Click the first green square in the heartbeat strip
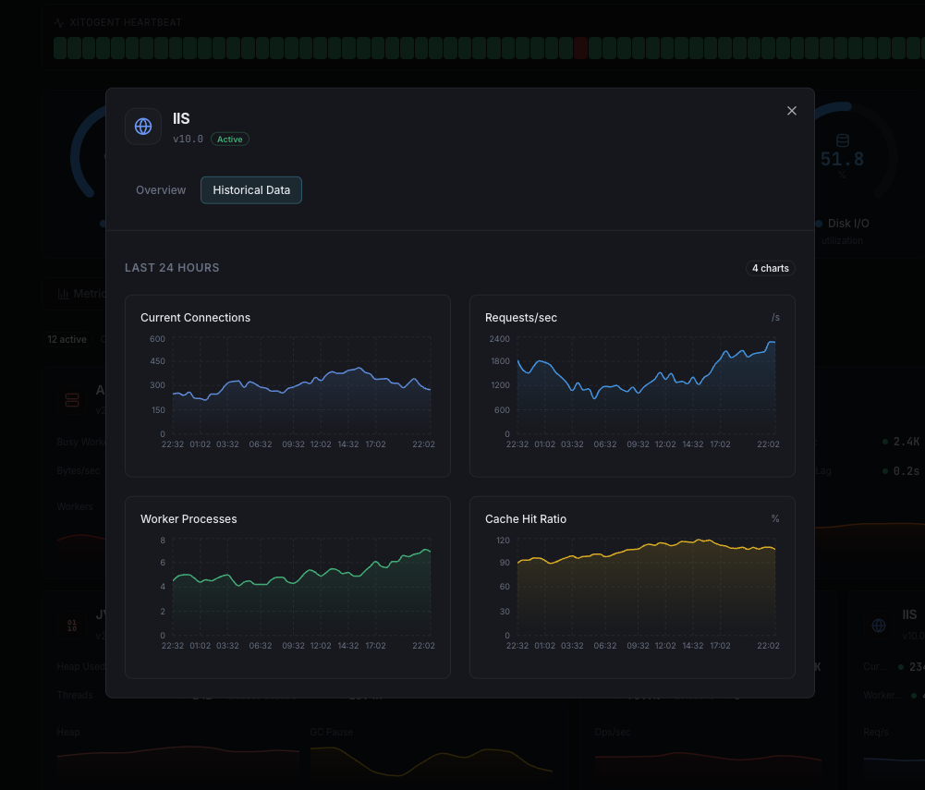Viewport: 925px width, 790px height. [x=58, y=47]
